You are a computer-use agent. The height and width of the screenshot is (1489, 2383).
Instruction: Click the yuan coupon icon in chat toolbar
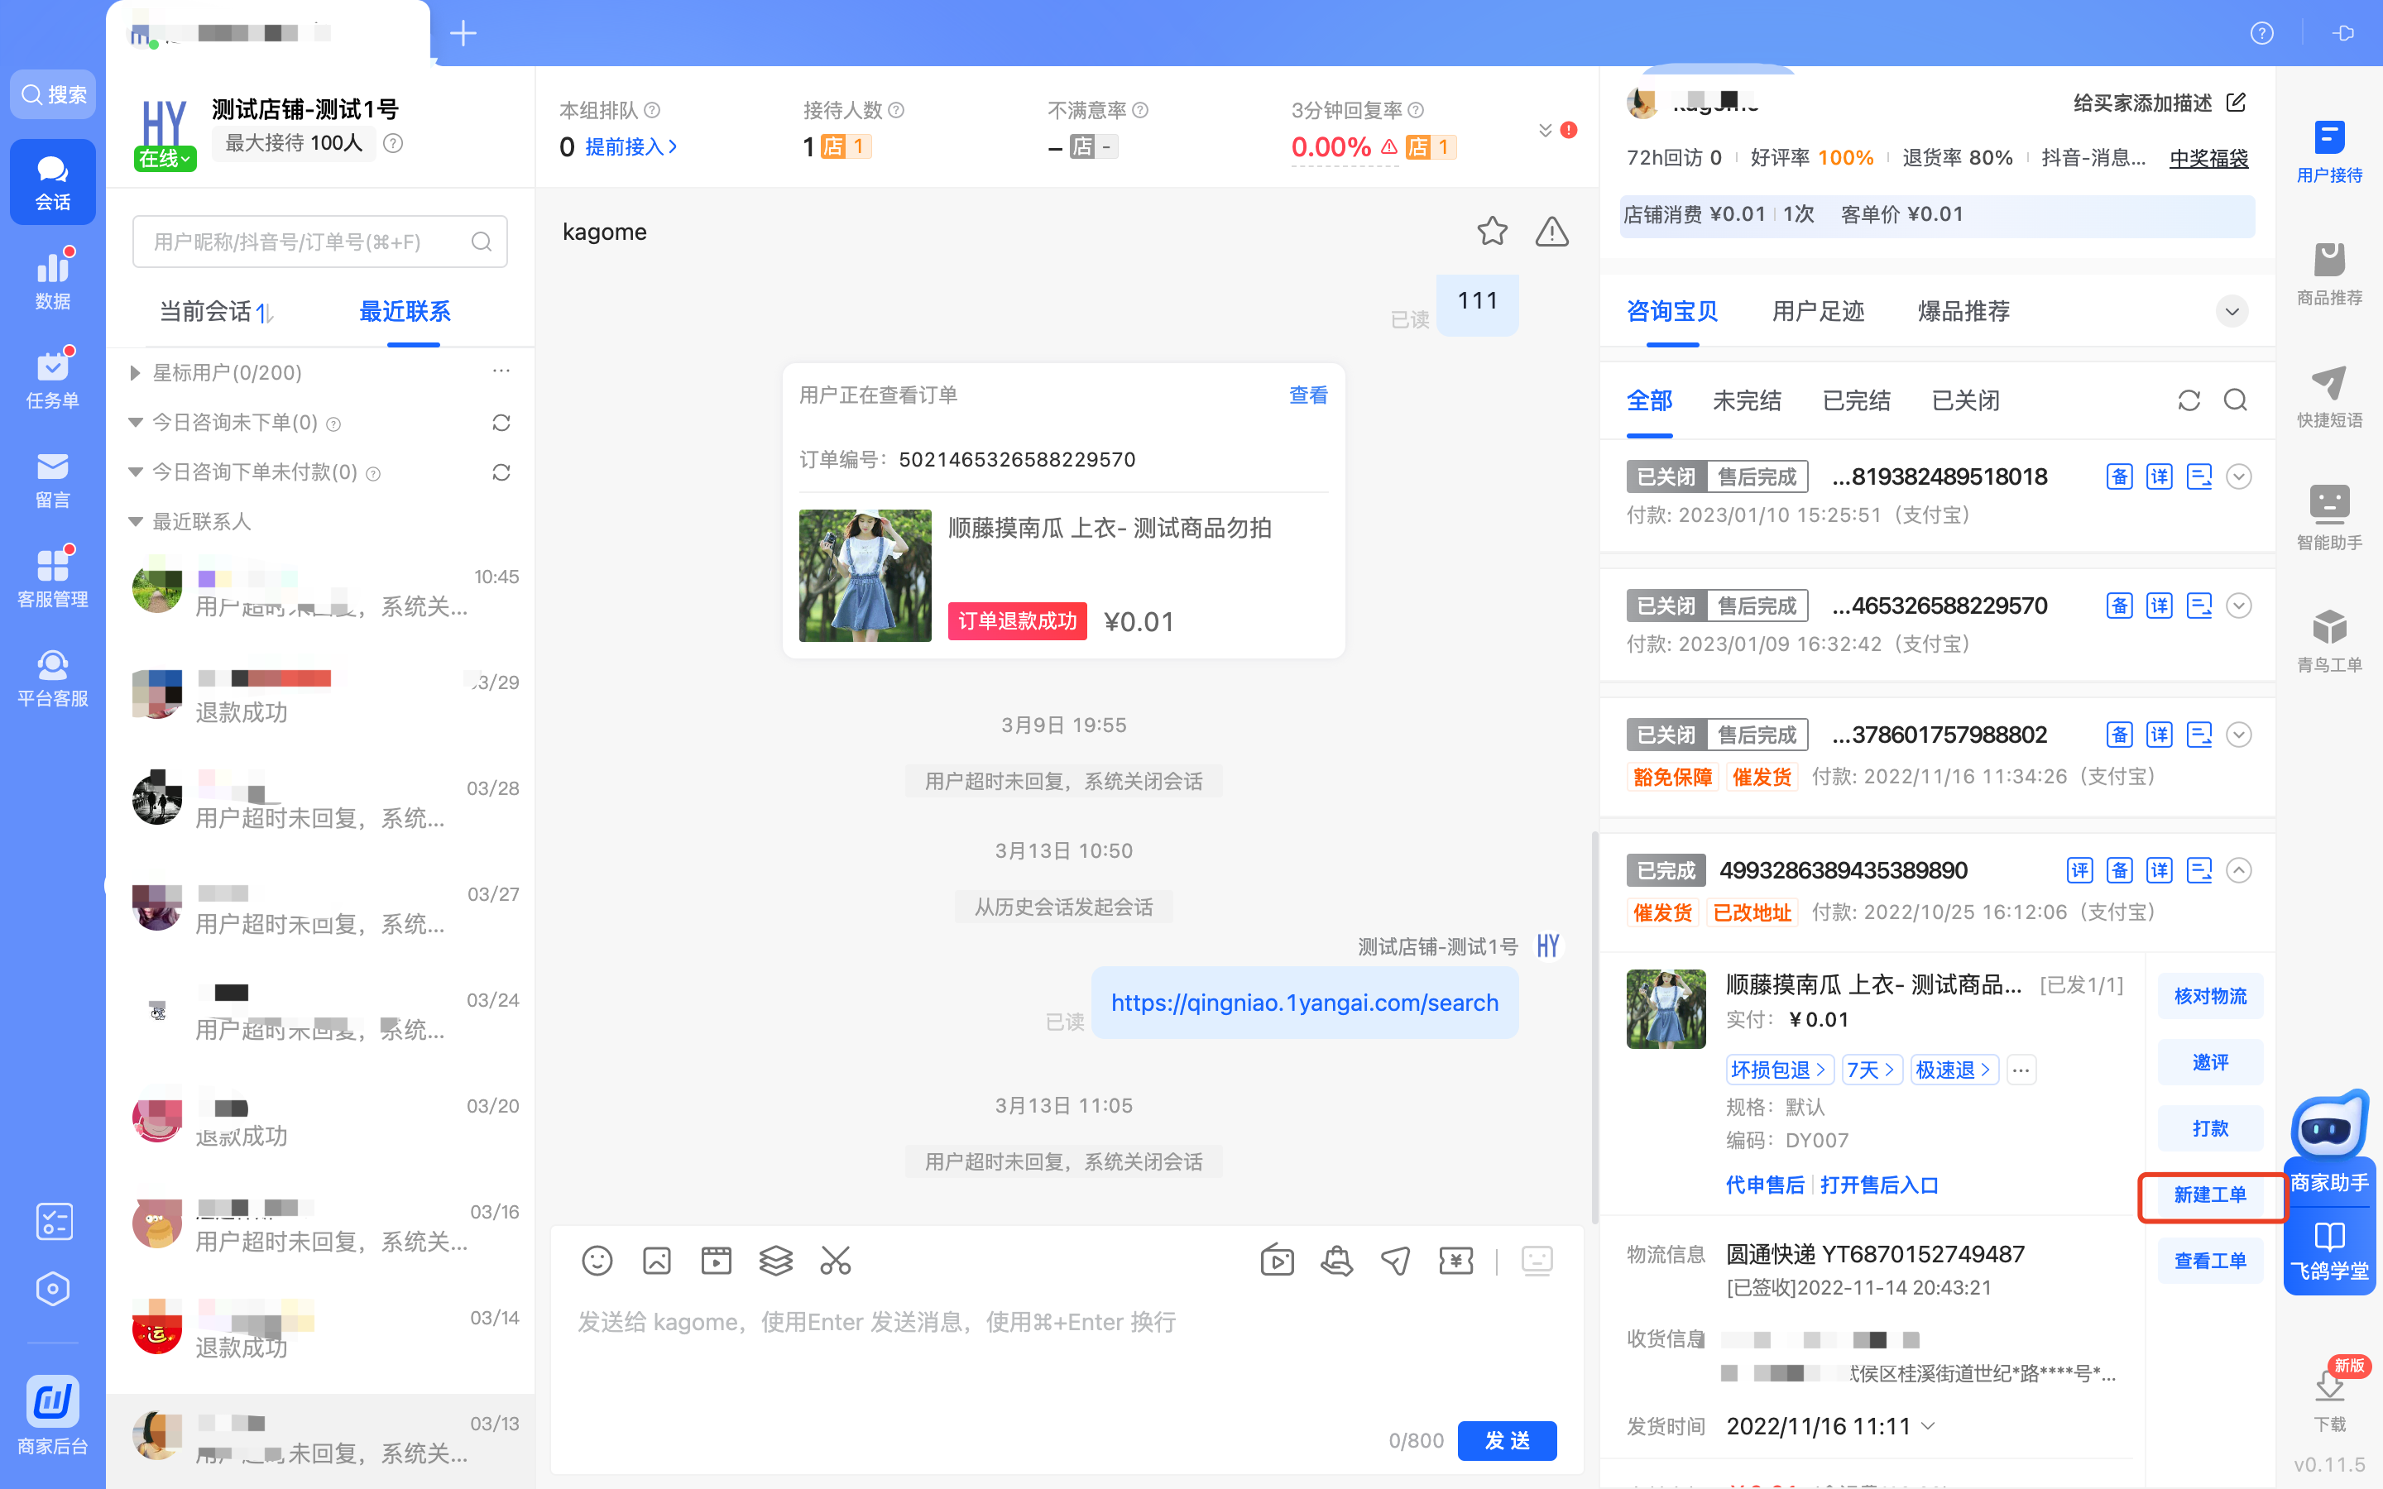pos(1455,1261)
